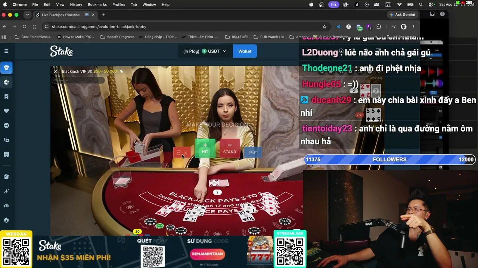Viewport: 478px width, 268px height.
Task: Click the WESCAN QR code
Action: pyautogui.click(x=16, y=252)
